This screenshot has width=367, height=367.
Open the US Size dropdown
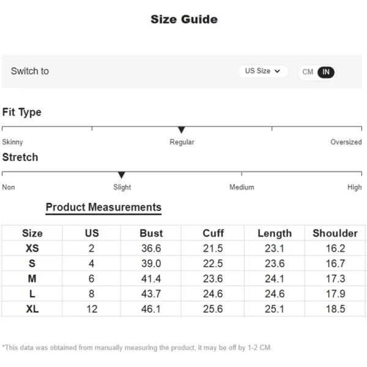(262, 71)
